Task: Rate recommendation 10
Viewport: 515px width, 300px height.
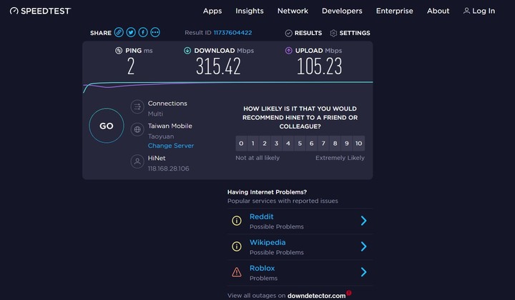Action: click(x=358, y=144)
